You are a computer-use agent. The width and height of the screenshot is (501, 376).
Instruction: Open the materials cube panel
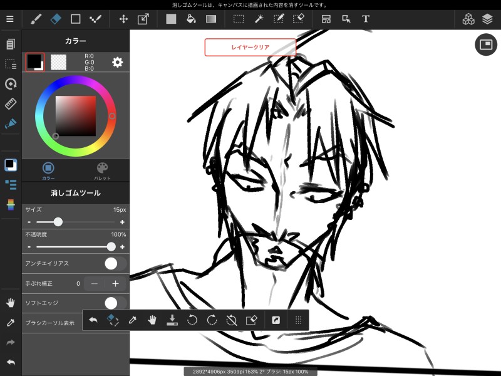pyautogui.click(x=468, y=19)
